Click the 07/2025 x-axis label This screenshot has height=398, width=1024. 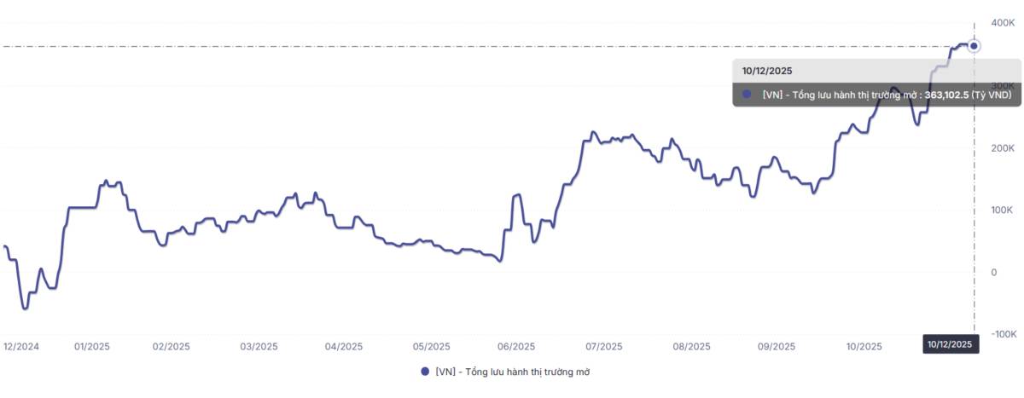click(x=602, y=347)
